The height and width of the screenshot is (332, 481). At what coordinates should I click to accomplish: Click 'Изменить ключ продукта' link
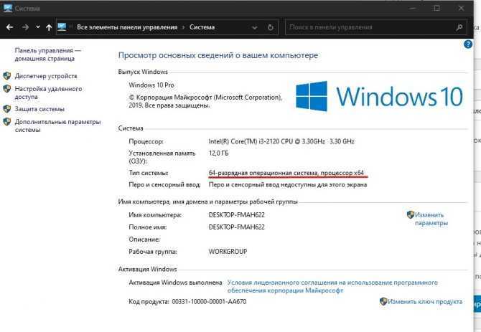425,302
